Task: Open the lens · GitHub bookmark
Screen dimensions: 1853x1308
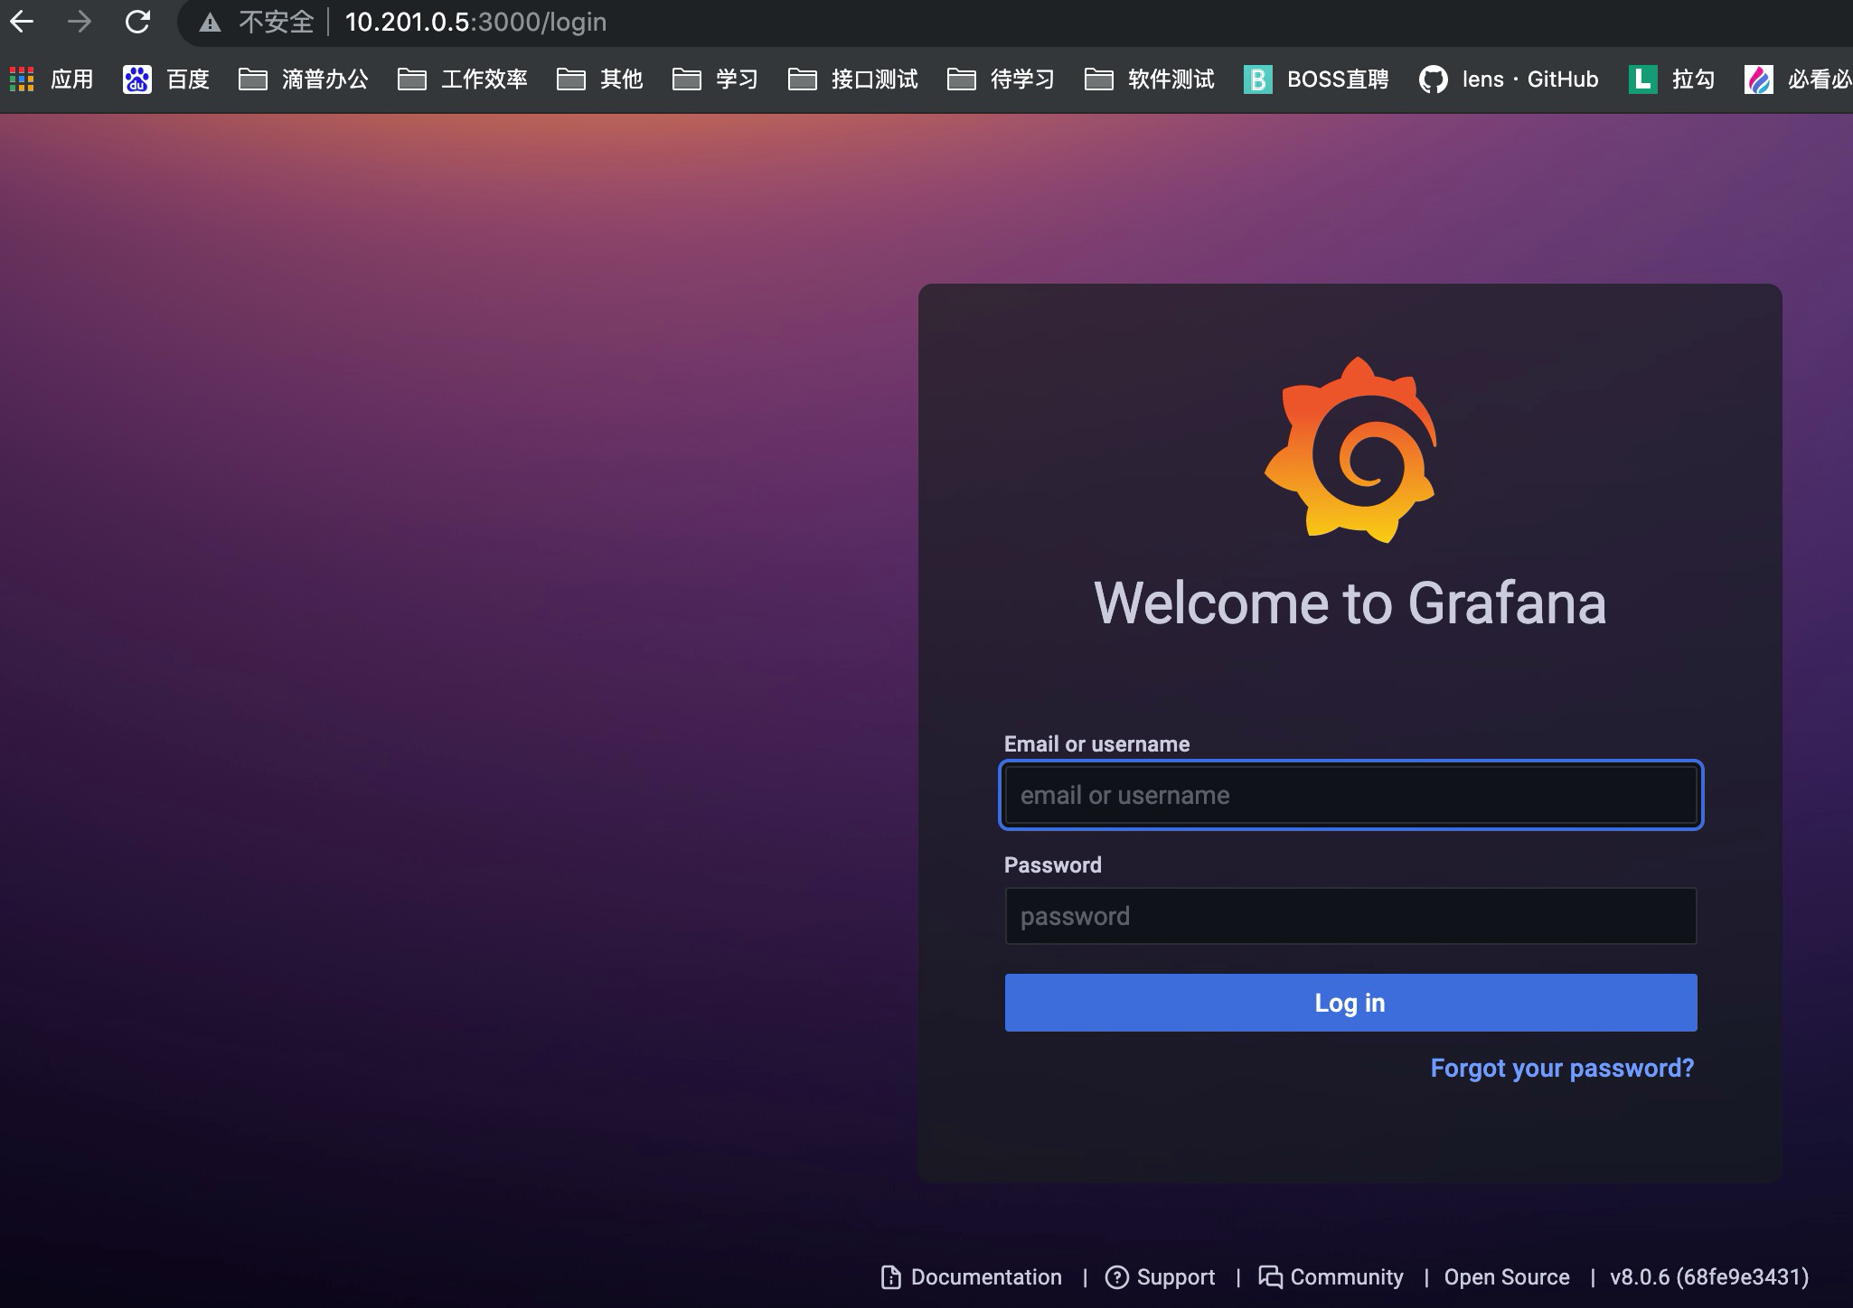Action: 1509,79
